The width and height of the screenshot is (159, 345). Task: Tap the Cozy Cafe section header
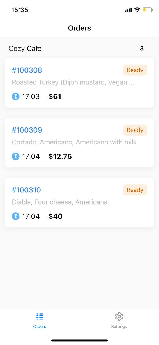point(25,49)
